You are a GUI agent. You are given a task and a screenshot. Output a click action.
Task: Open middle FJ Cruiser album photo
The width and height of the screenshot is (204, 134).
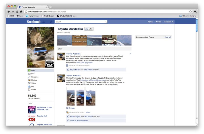80,96
